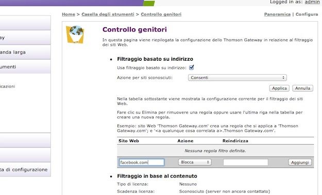322x195 pixels.
Task: Open the sidebar menu item ending in 'ay'
Action: [25, 38]
